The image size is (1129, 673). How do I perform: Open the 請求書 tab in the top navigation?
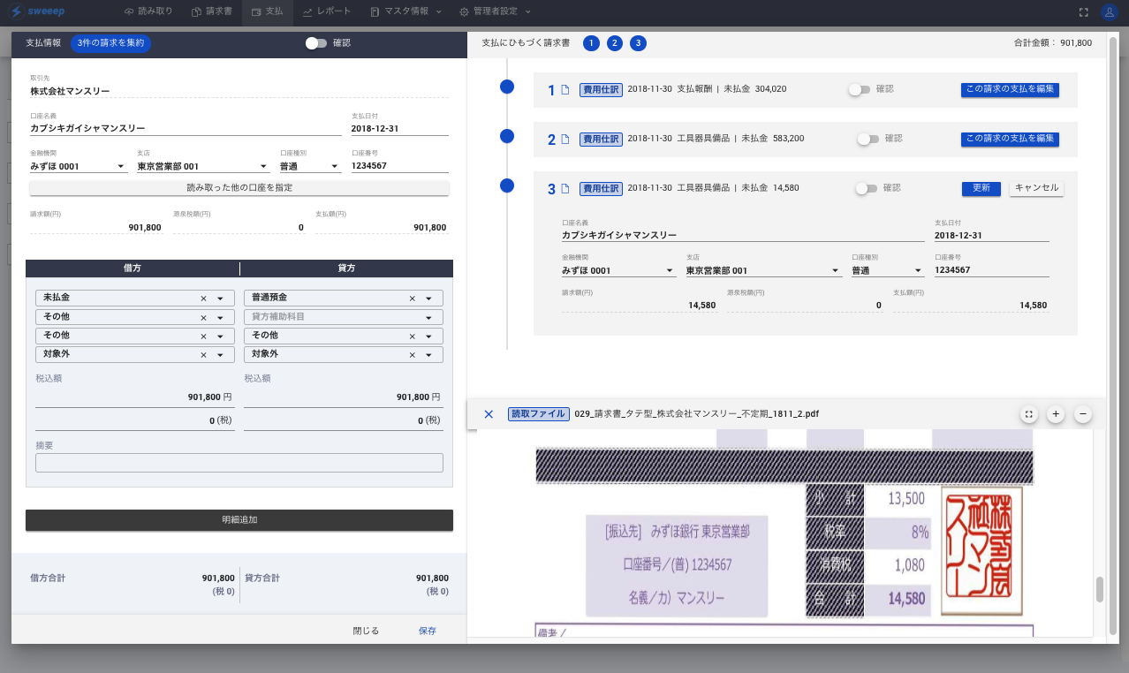click(211, 12)
